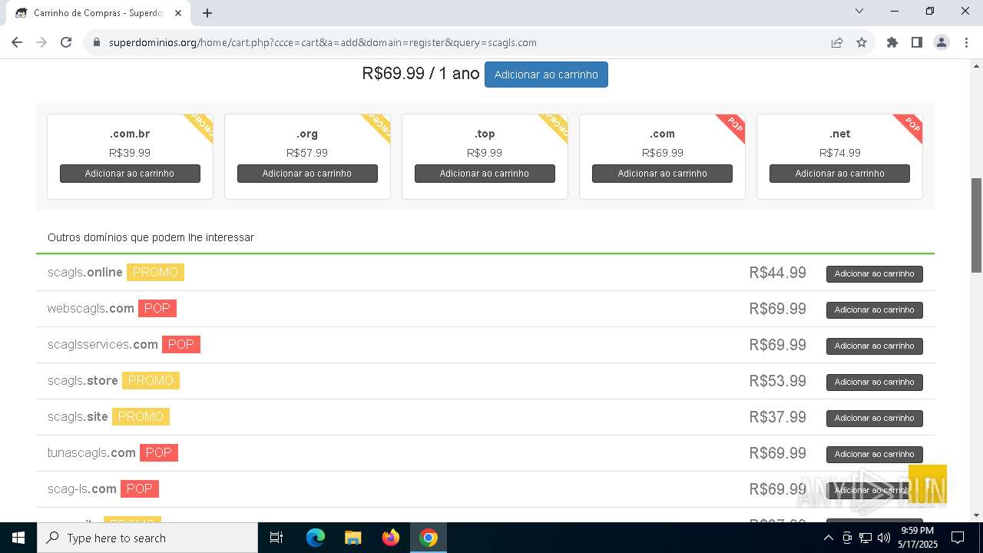Open volume control speaker icon

[884, 538]
